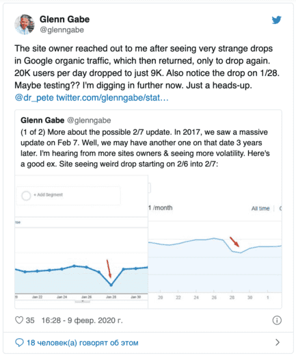Viewport: 296px width, 356px height.
Task: Open the @dr_pete mention link
Action: (x=34, y=98)
